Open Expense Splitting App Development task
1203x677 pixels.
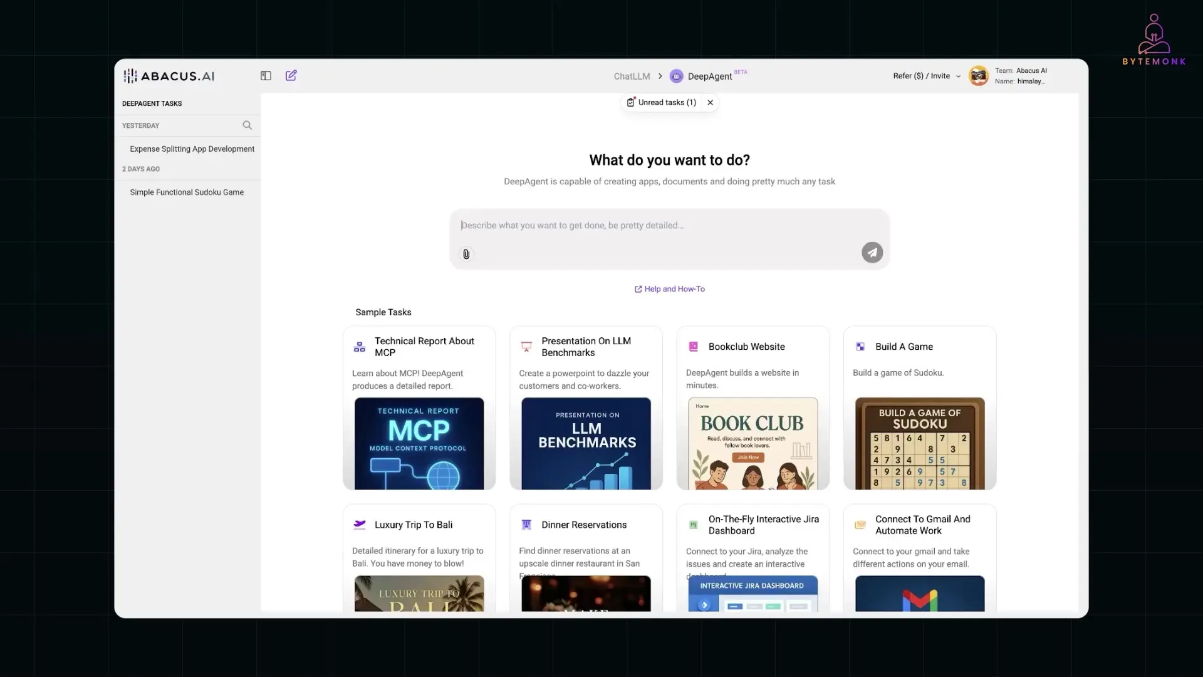192,149
